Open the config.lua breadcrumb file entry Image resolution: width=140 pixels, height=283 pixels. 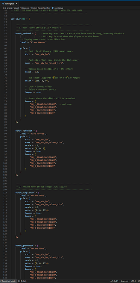pyautogui.click(x=58, y=8)
